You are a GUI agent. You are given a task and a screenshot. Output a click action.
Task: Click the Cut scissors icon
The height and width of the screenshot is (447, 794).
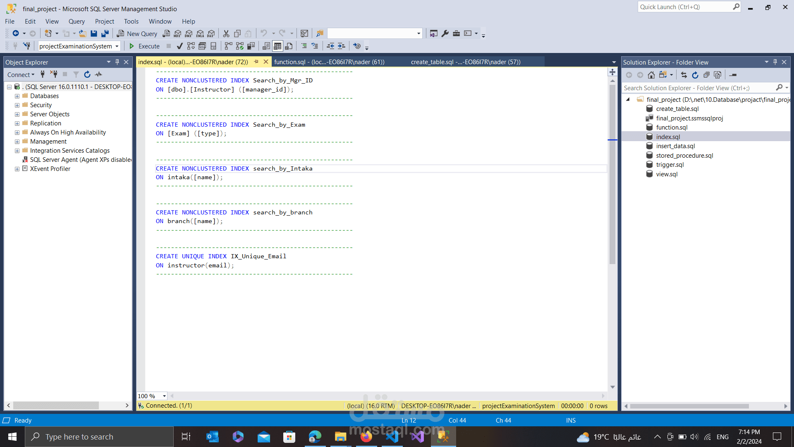(226, 34)
